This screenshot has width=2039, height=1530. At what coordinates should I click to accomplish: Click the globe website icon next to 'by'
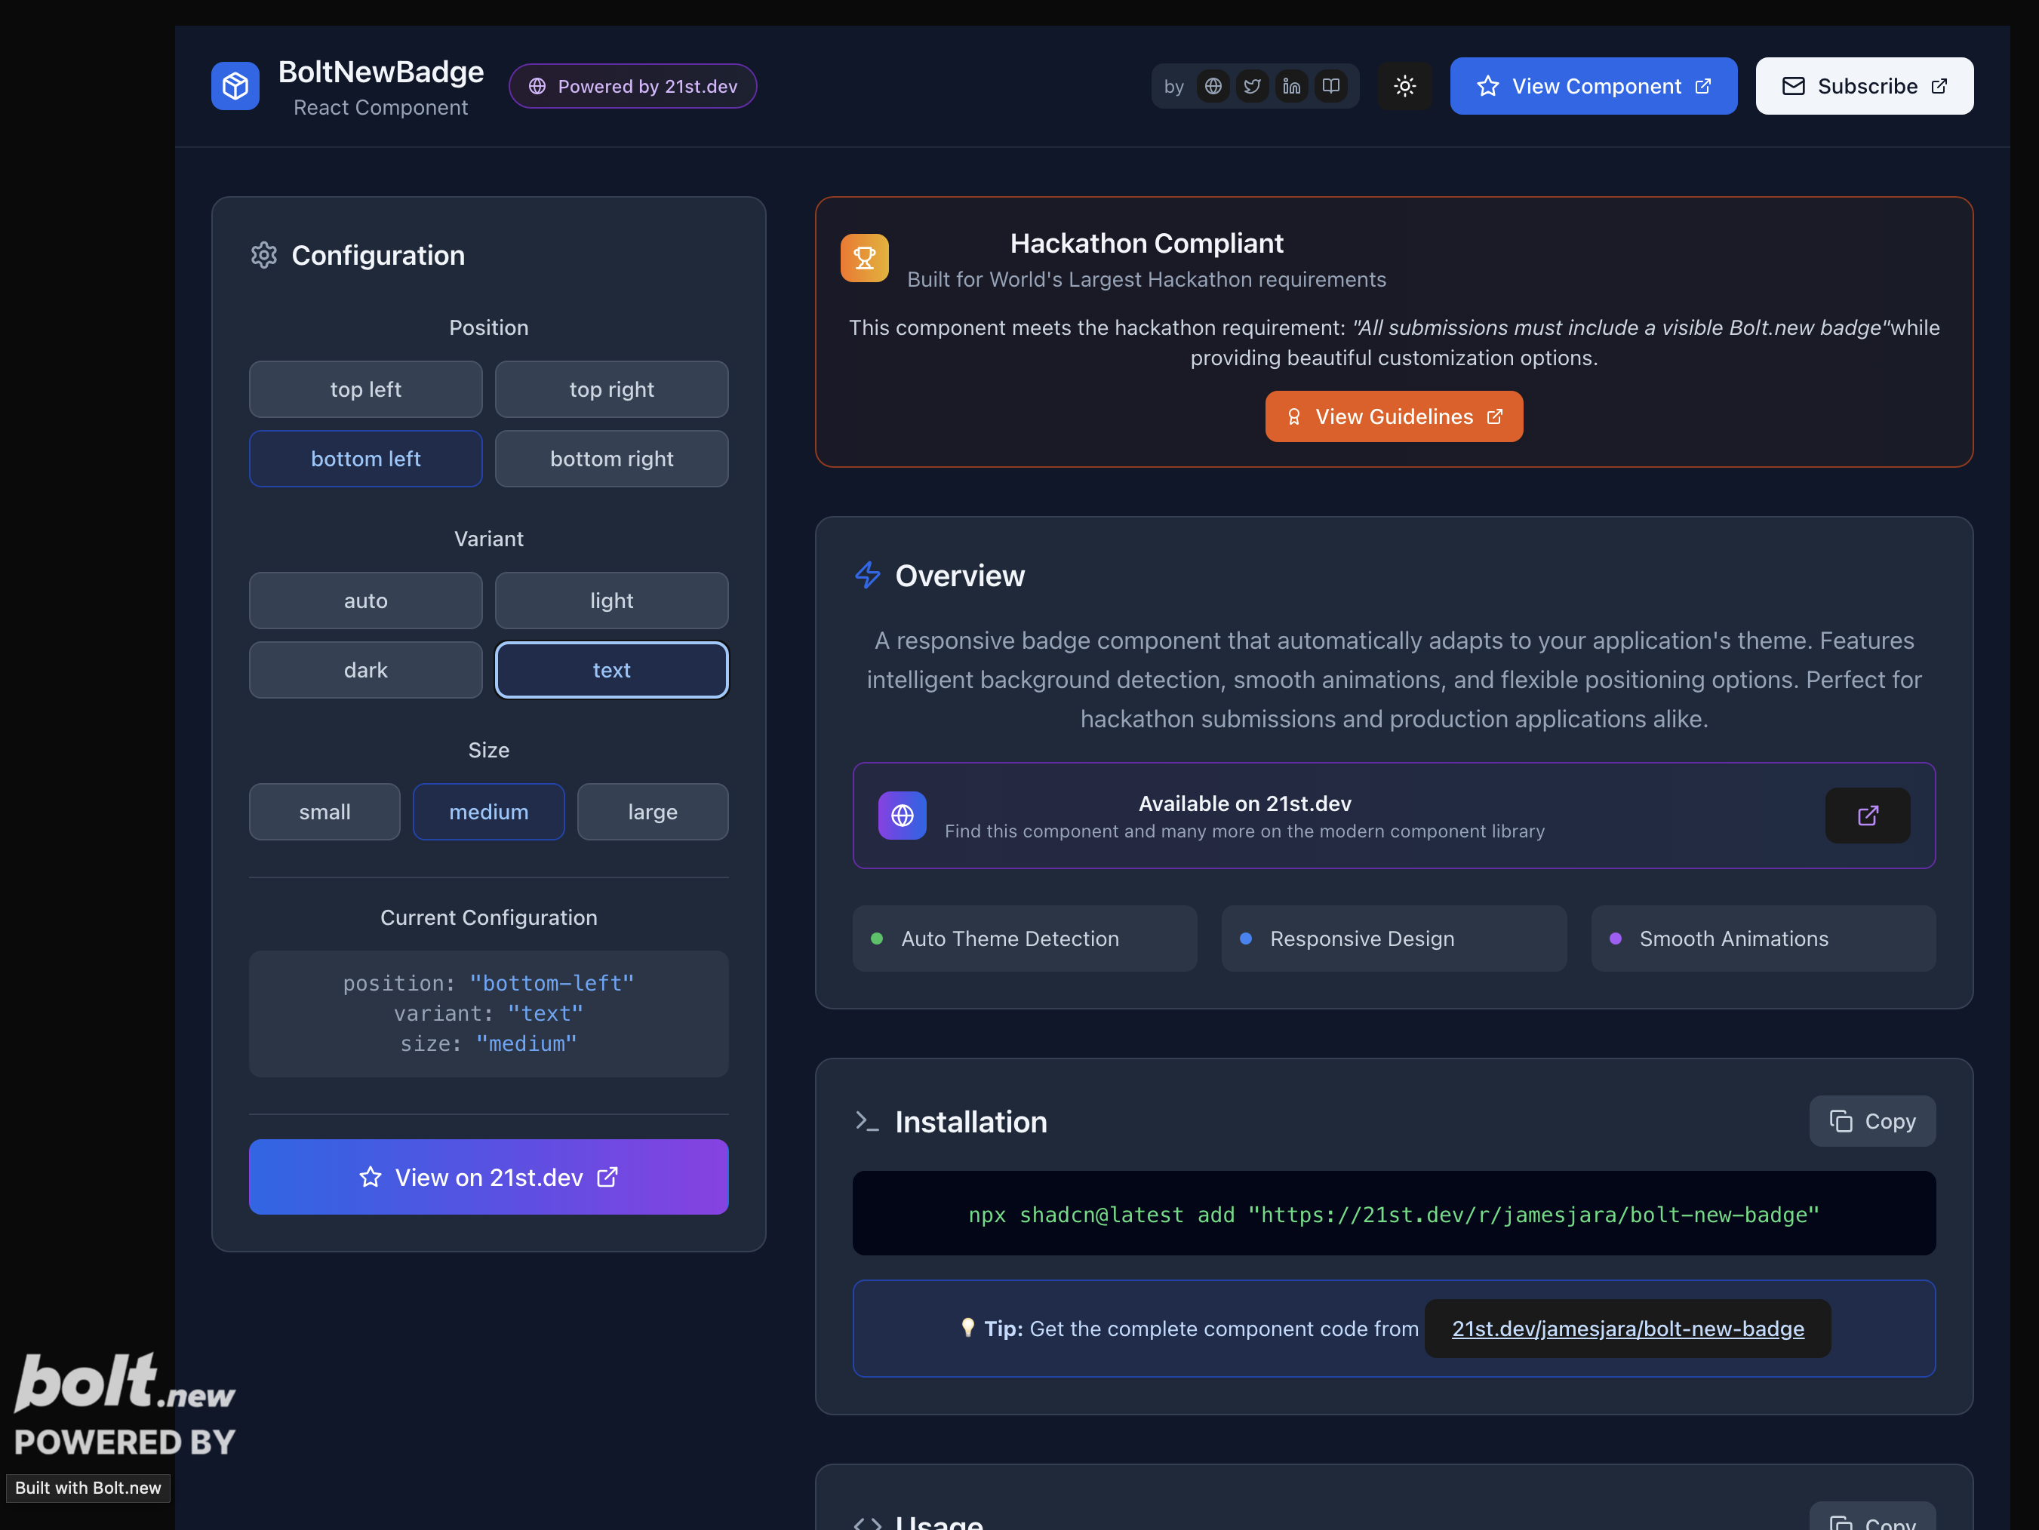tap(1213, 86)
